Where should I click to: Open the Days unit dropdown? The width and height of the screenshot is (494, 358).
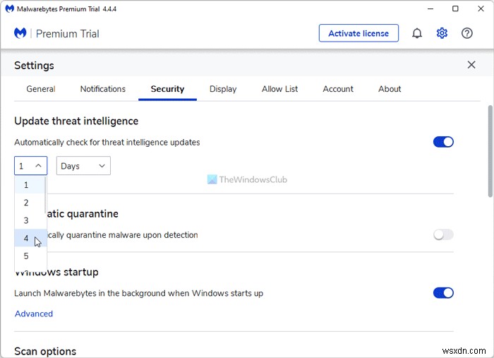coord(83,166)
